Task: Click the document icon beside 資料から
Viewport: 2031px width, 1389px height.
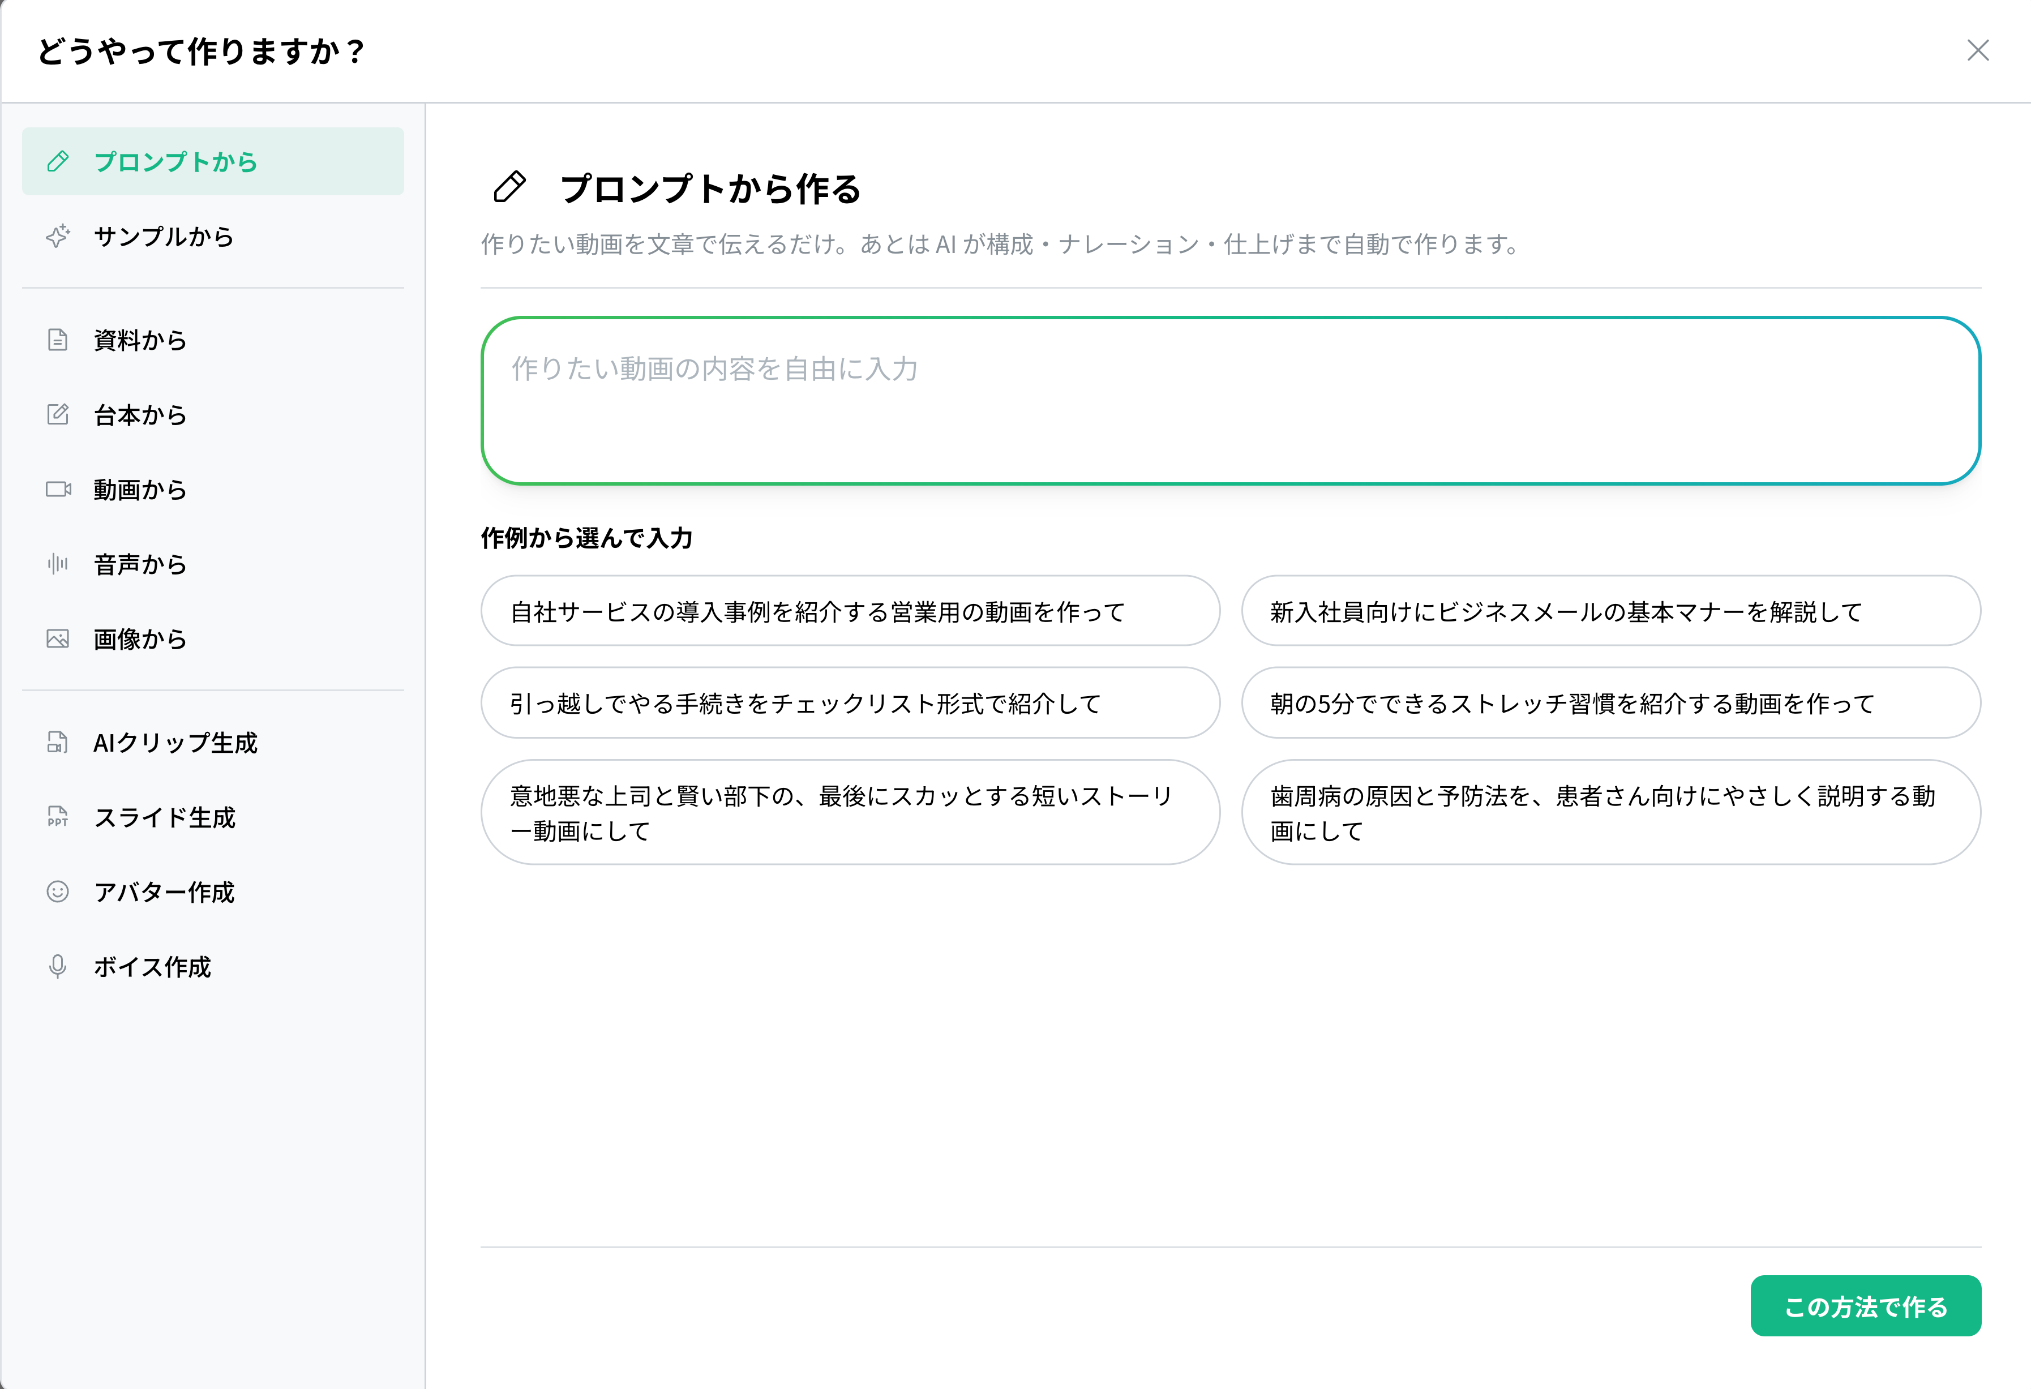Action: click(x=58, y=340)
